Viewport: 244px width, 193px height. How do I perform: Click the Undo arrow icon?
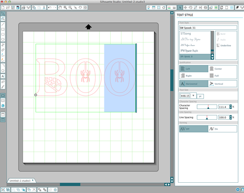tap(50, 7)
